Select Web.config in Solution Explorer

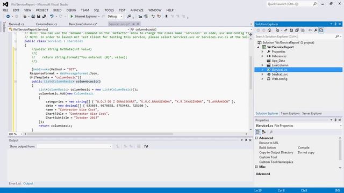click(279, 79)
